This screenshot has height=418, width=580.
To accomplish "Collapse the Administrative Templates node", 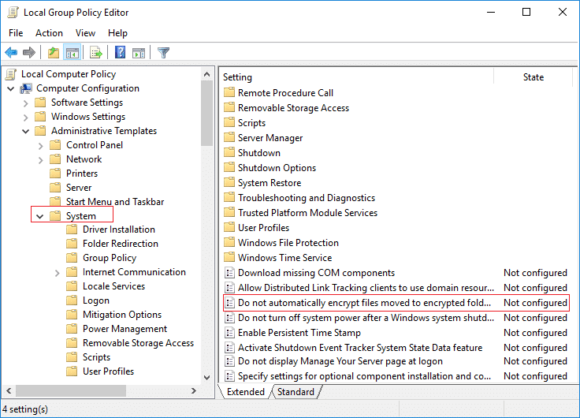I will 25,131.
